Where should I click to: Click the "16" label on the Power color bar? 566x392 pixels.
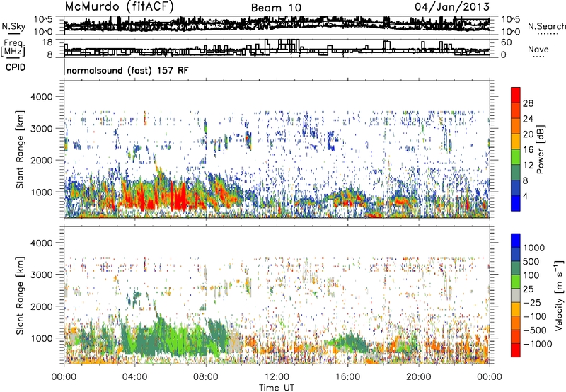tap(528, 150)
